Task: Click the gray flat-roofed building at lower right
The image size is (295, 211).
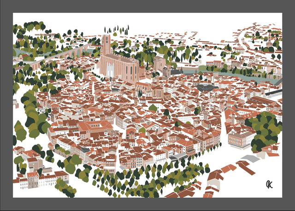Action: 250,158
